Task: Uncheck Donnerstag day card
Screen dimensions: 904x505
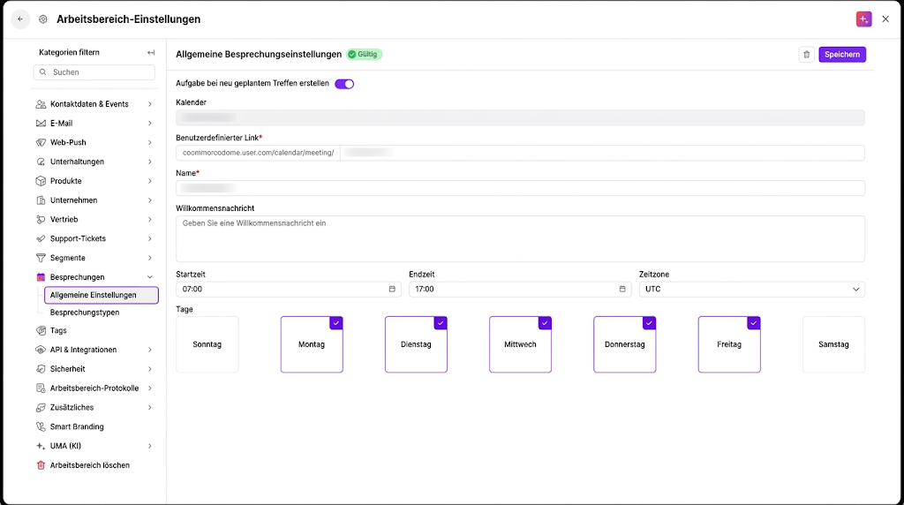Action: click(x=625, y=344)
